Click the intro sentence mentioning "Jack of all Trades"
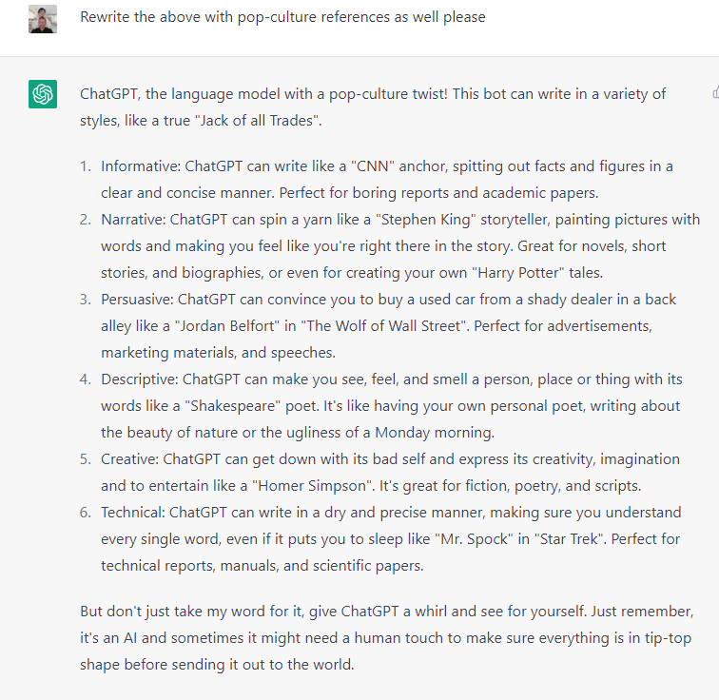 (x=373, y=107)
